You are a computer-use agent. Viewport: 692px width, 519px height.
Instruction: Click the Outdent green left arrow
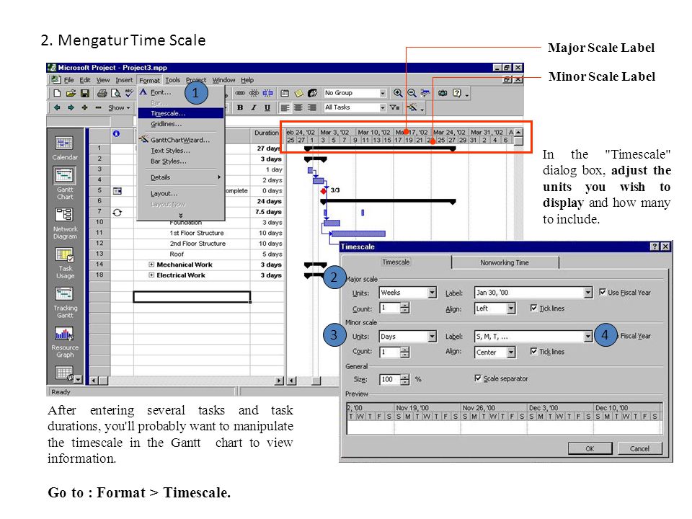[x=57, y=107]
